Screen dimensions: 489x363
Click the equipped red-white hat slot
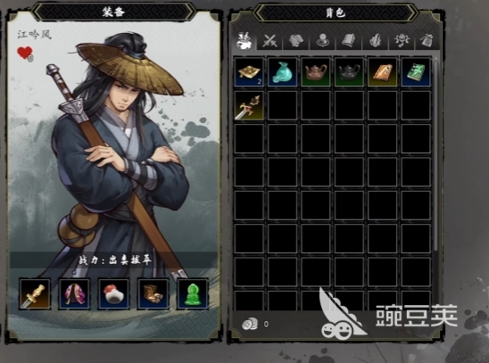tap(113, 294)
